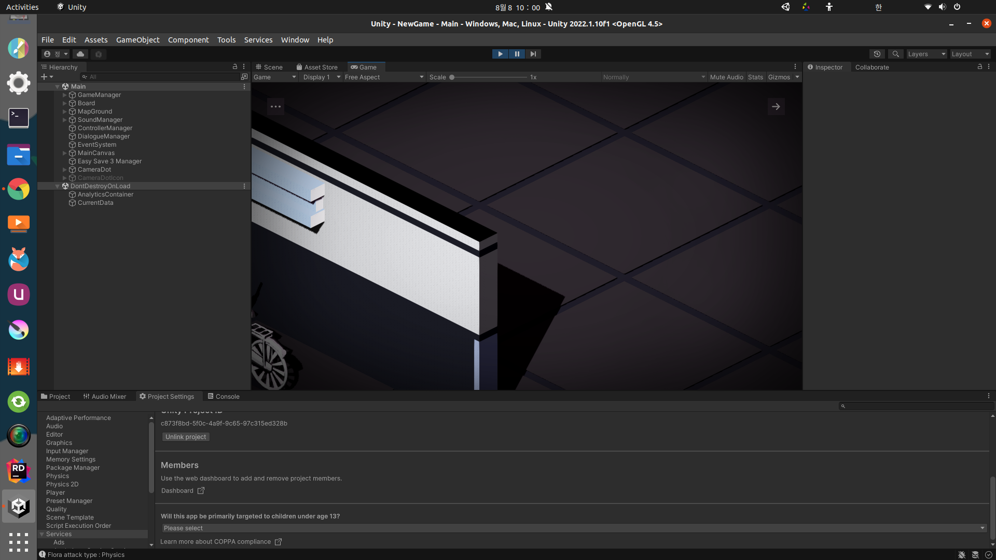The width and height of the screenshot is (996, 560).
Task: Open the Dashboard link
Action: pos(183,491)
